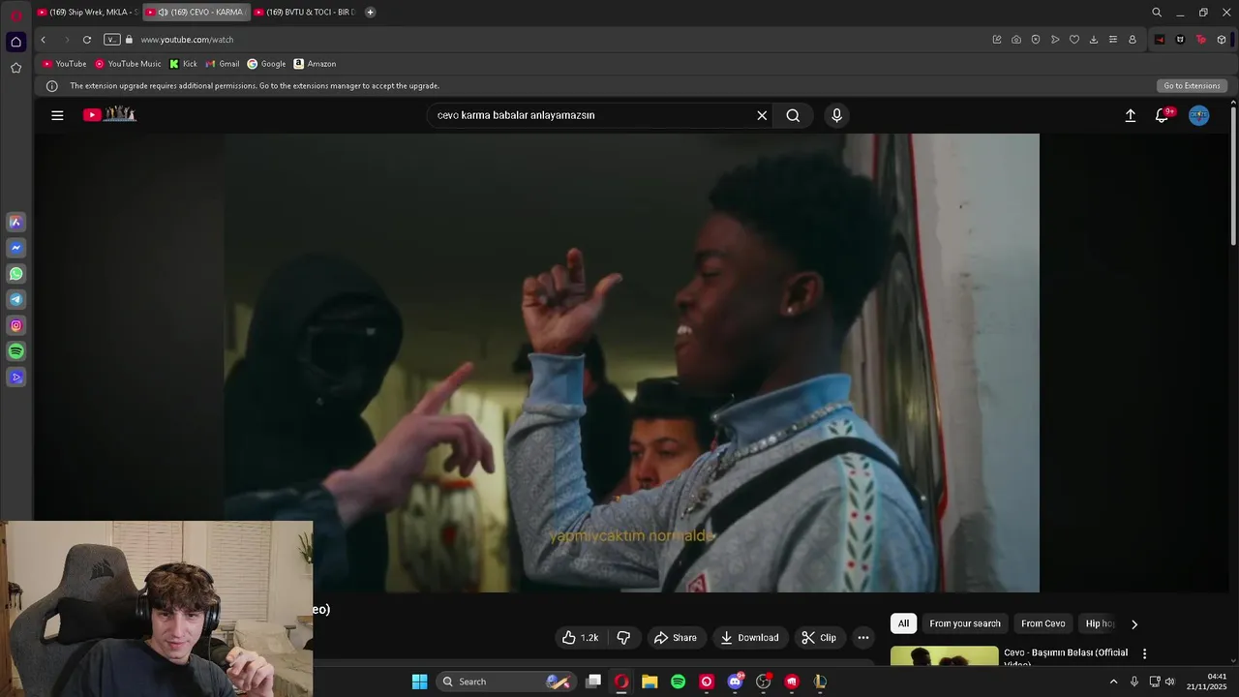Open Aria AI in Opera sidebar
Viewport: 1239px width, 697px height.
(15, 222)
